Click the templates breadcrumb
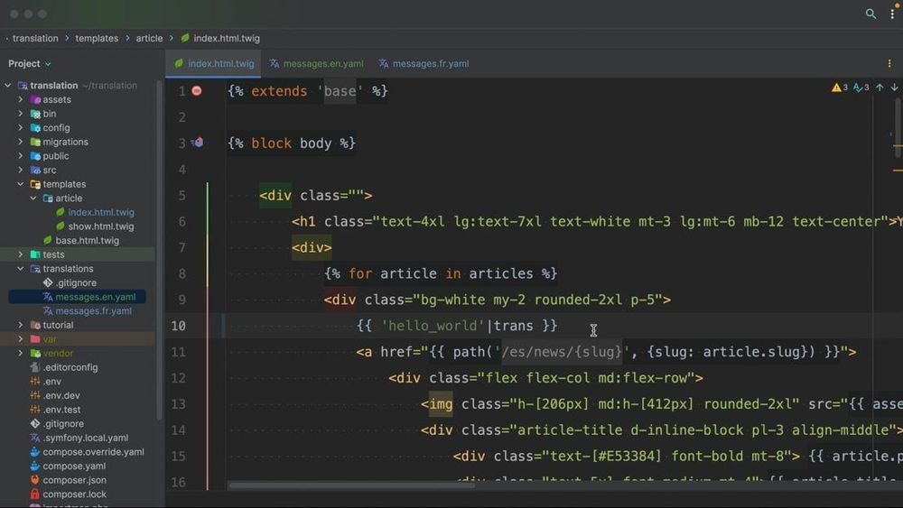Screen dimensions: 903x508 pos(97,38)
